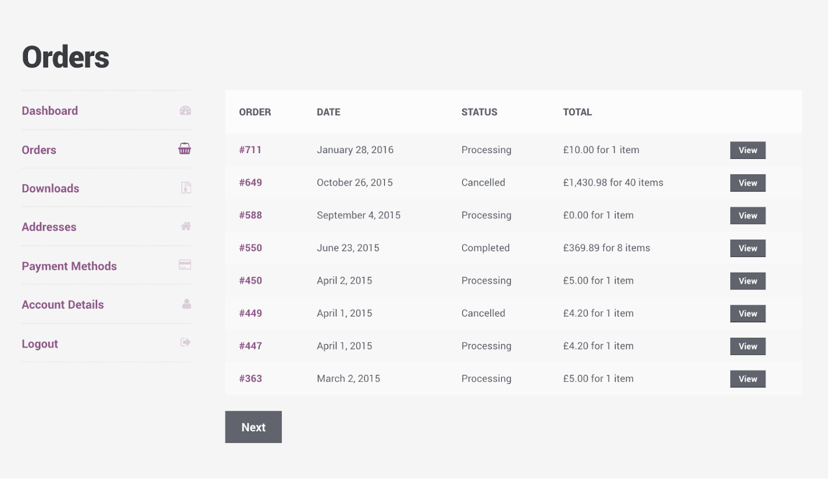Screen dimensions: 828x479
Task: Click the Addresses home icon
Action: [186, 226]
